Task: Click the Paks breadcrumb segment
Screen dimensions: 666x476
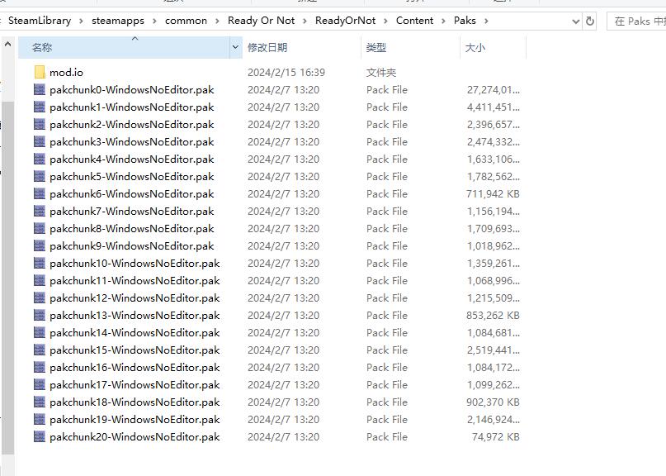Action: 465,21
